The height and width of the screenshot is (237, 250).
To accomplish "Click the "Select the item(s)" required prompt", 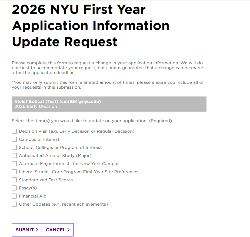I will pyautogui.click(x=92, y=121).
